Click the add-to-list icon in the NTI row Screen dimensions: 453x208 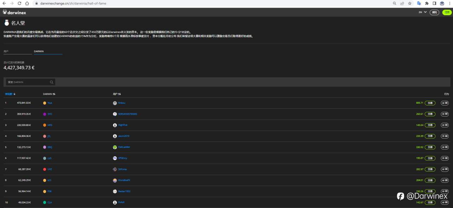445,180
